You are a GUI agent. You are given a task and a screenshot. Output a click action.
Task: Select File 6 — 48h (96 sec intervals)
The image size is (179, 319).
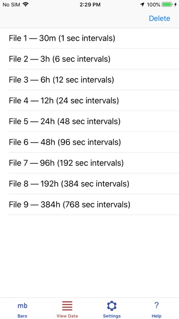point(89,142)
